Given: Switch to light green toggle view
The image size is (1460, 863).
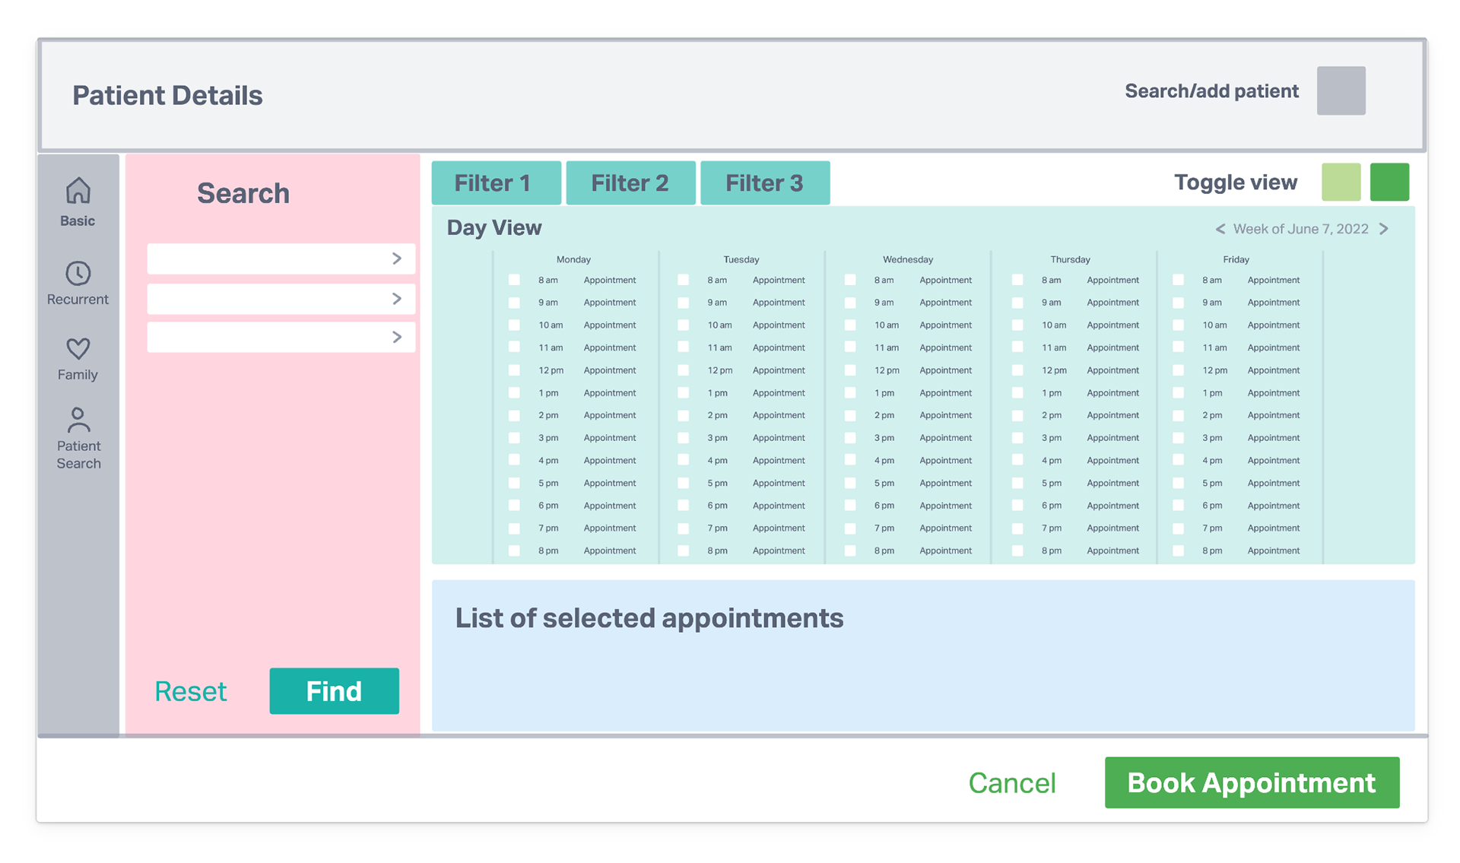Looking at the screenshot, I should [1341, 182].
